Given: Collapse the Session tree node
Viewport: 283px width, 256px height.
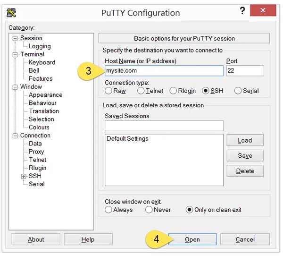Looking at the screenshot, I should click(x=15, y=39).
